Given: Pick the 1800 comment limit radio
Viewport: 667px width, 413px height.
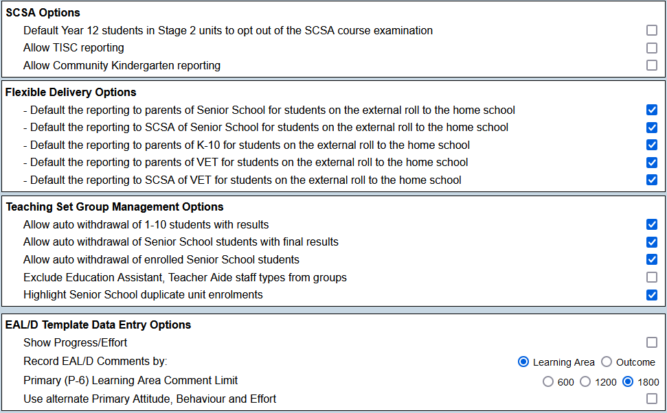Looking at the screenshot, I should (628, 382).
